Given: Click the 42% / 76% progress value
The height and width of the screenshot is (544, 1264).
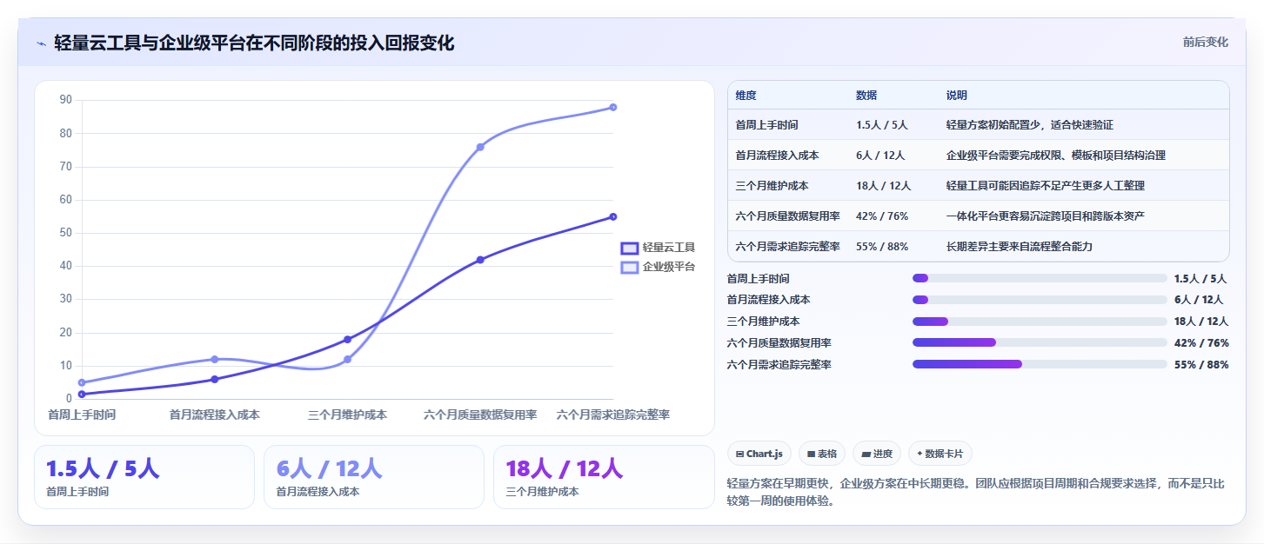Looking at the screenshot, I should [1201, 342].
